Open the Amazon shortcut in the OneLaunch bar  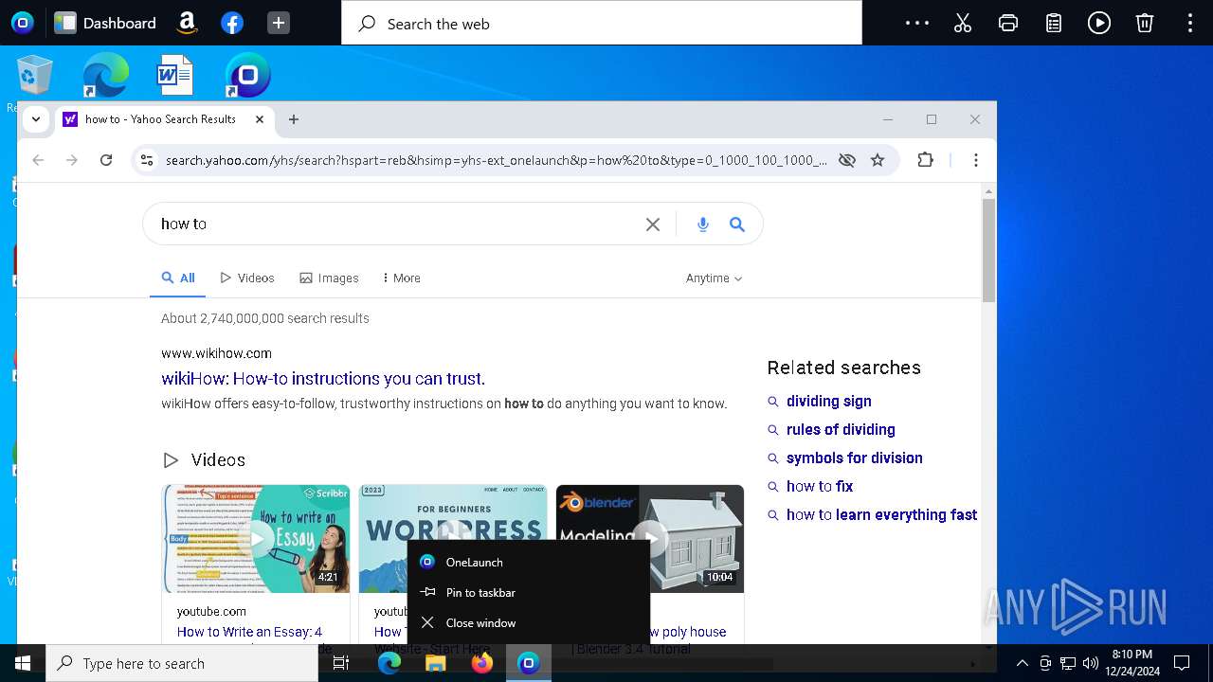[x=187, y=23]
